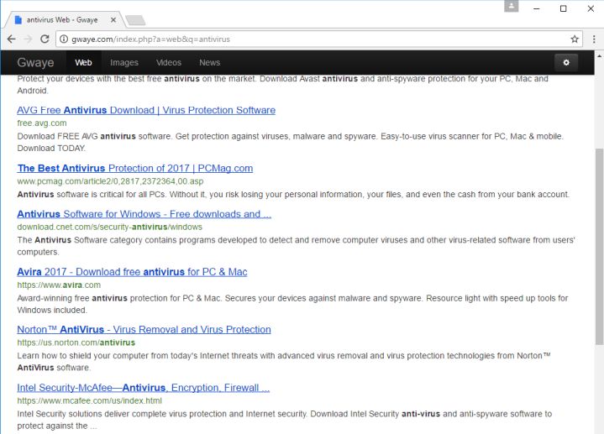
Task: Close the antivirus Web - Gwaye tab
Action: click(113, 19)
